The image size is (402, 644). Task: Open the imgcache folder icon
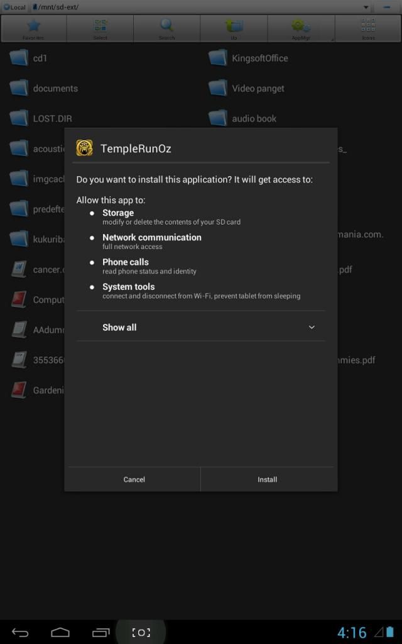click(x=19, y=179)
